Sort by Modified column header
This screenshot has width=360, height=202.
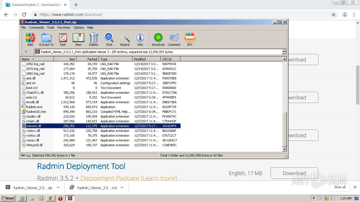click(147, 59)
